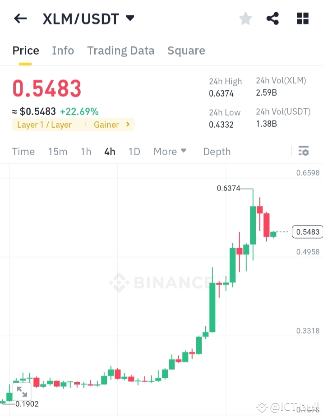Open the Info tab
The image size is (323, 417).
[63, 51]
